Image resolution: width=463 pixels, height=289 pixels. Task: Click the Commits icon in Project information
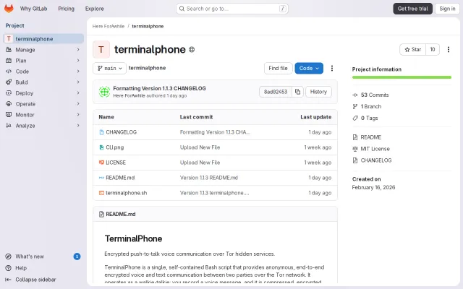coord(355,95)
